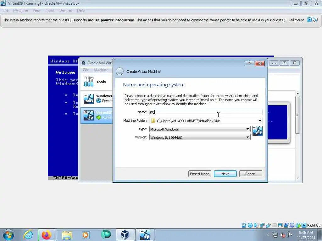Click the shared folders status icon

point(274,225)
